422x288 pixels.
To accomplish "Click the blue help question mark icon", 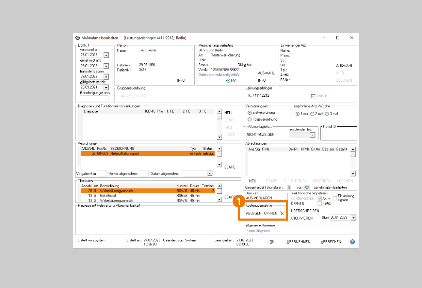I will pos(352,242).
